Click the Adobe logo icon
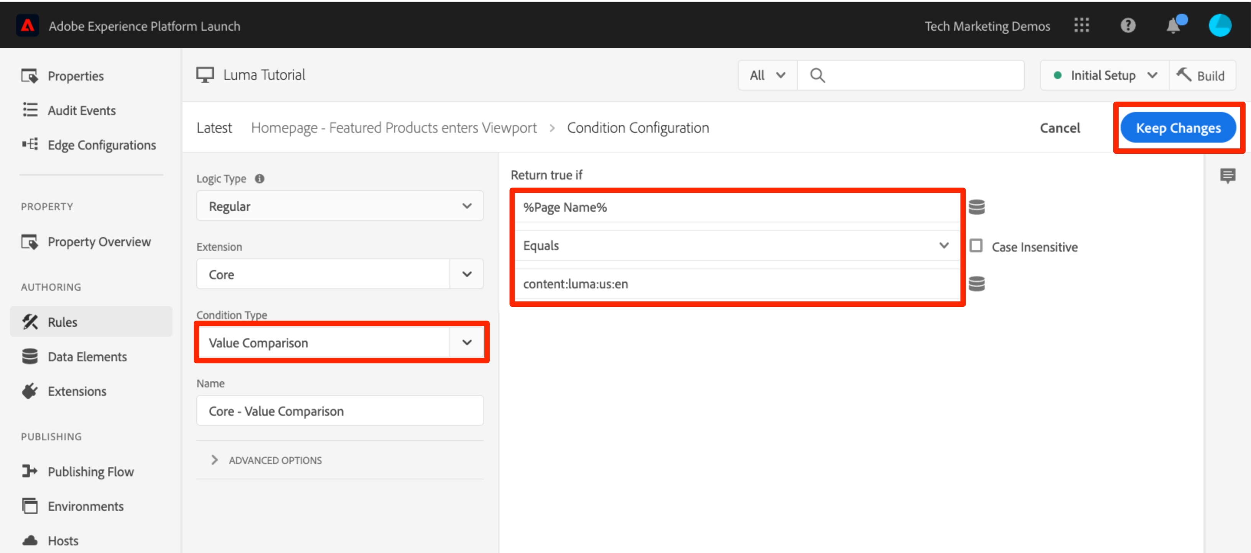 coord(28,25)
